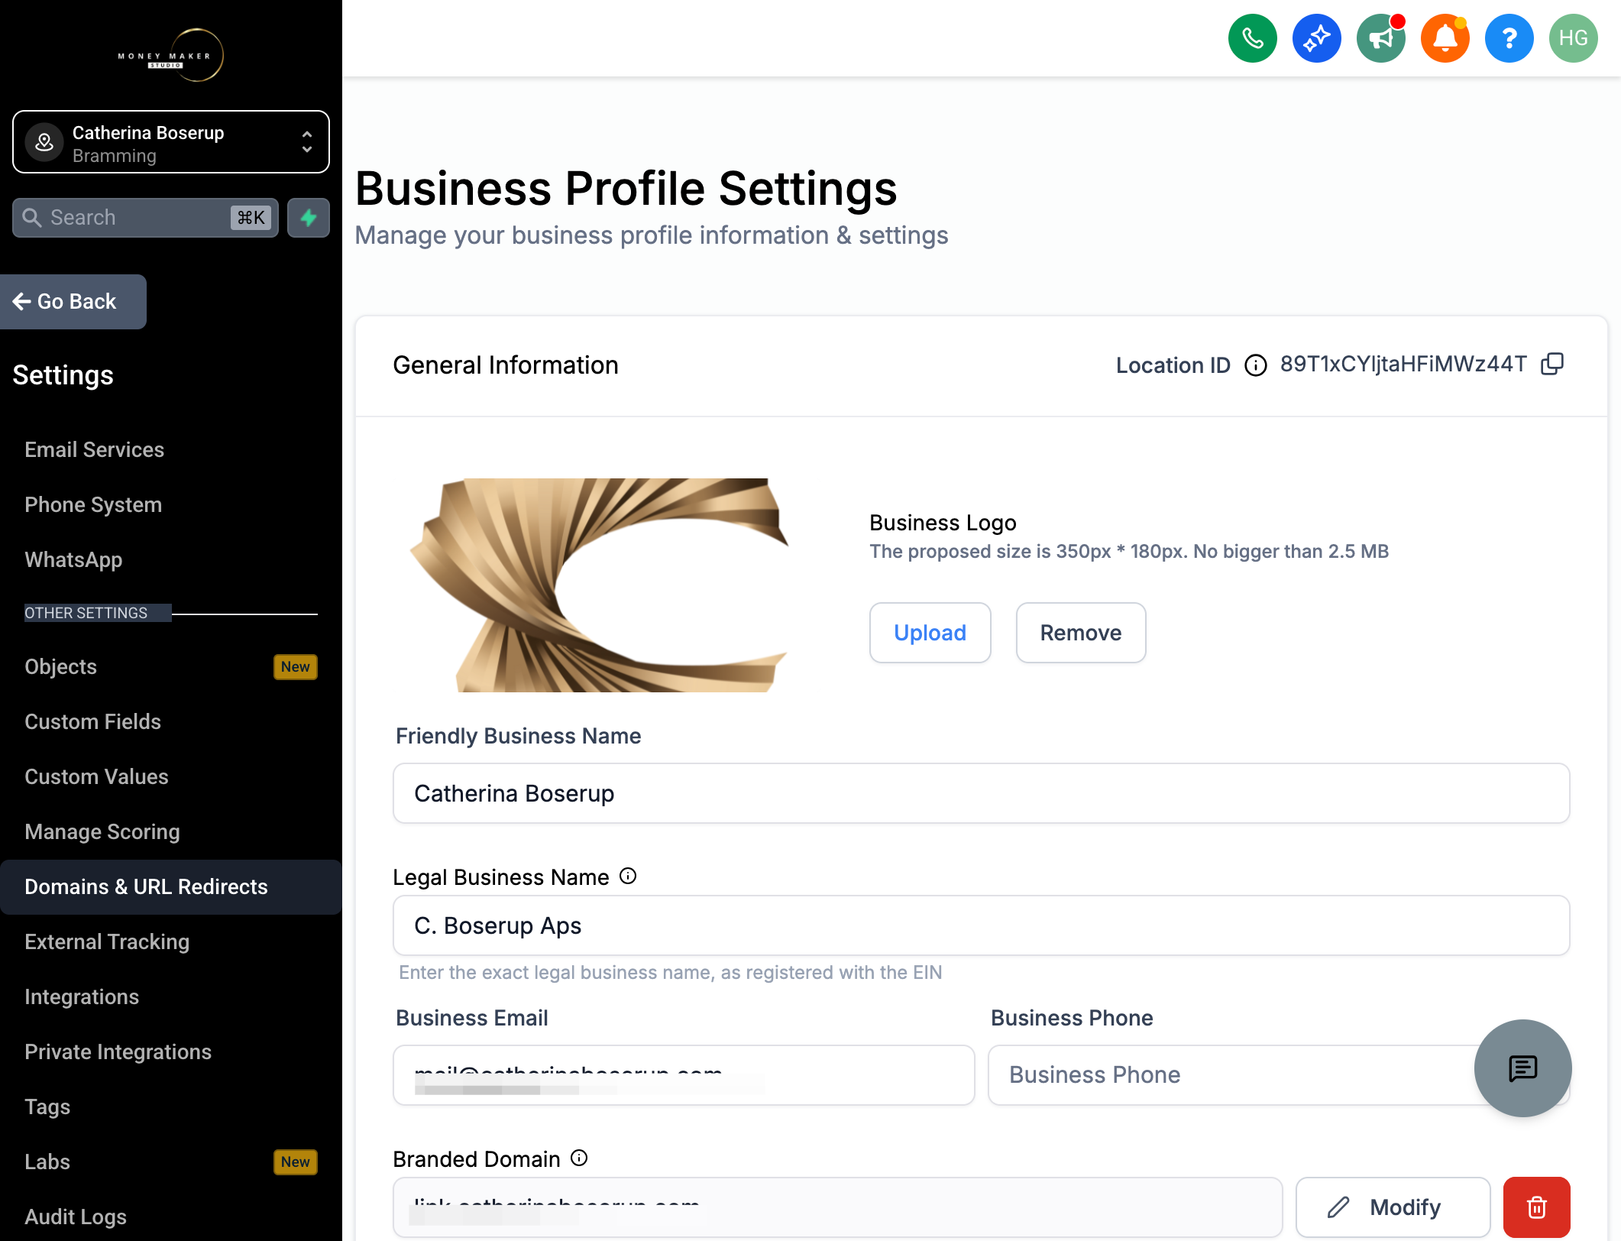Open the Custom Fields settings
The width and height of the screenshot is (1621, 1241).
pos(92,721)
